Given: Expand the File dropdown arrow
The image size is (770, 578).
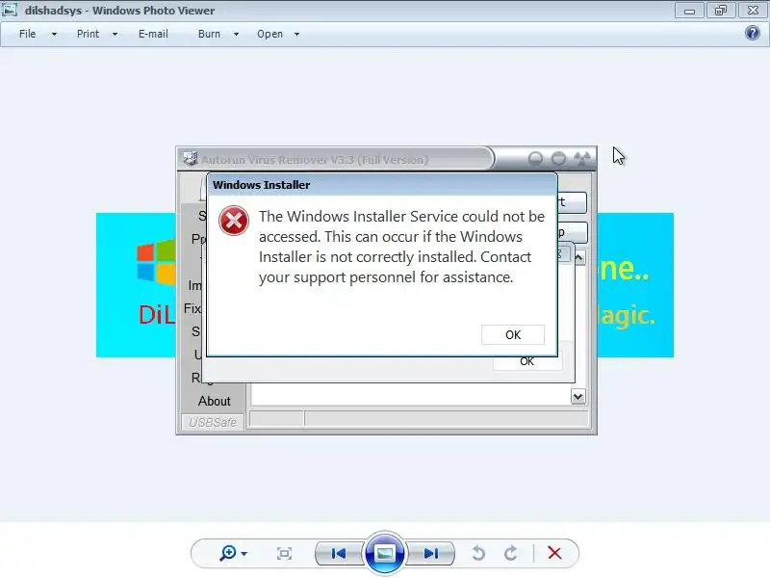Looking at the screenshot, I should click(x=54, y=35).
